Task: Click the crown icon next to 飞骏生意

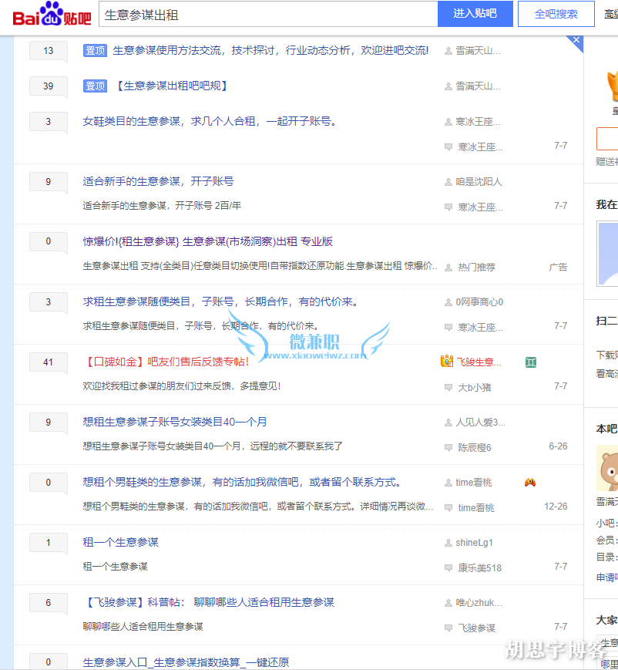Action: point(447,361)
